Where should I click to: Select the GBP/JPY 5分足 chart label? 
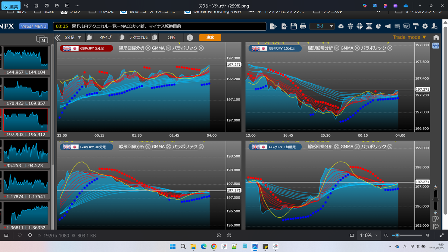coord(87,48)
